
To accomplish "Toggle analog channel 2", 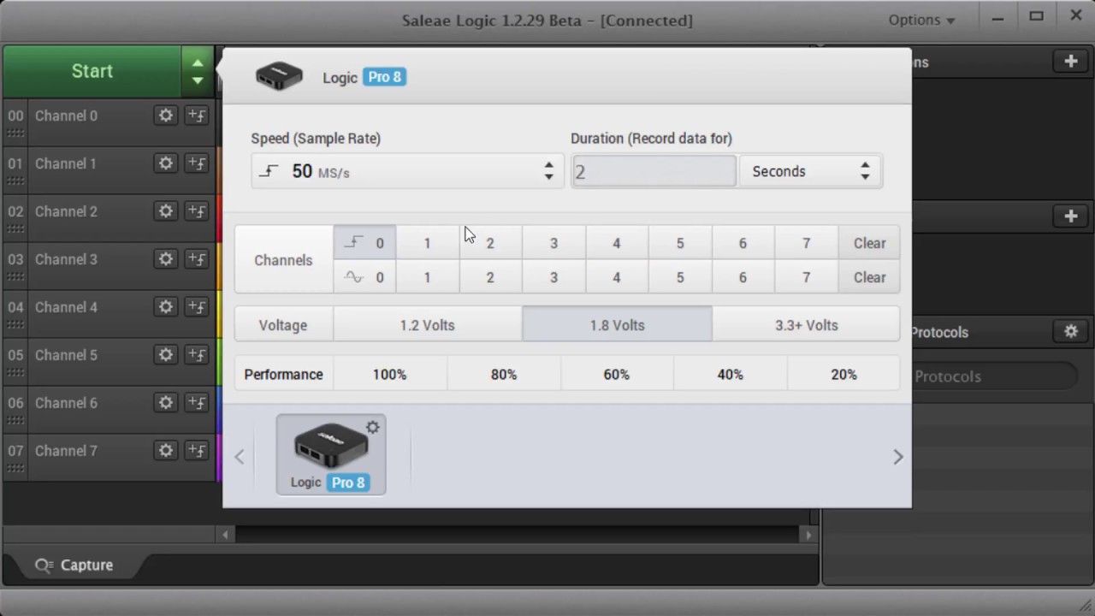I will click(490, 277).
